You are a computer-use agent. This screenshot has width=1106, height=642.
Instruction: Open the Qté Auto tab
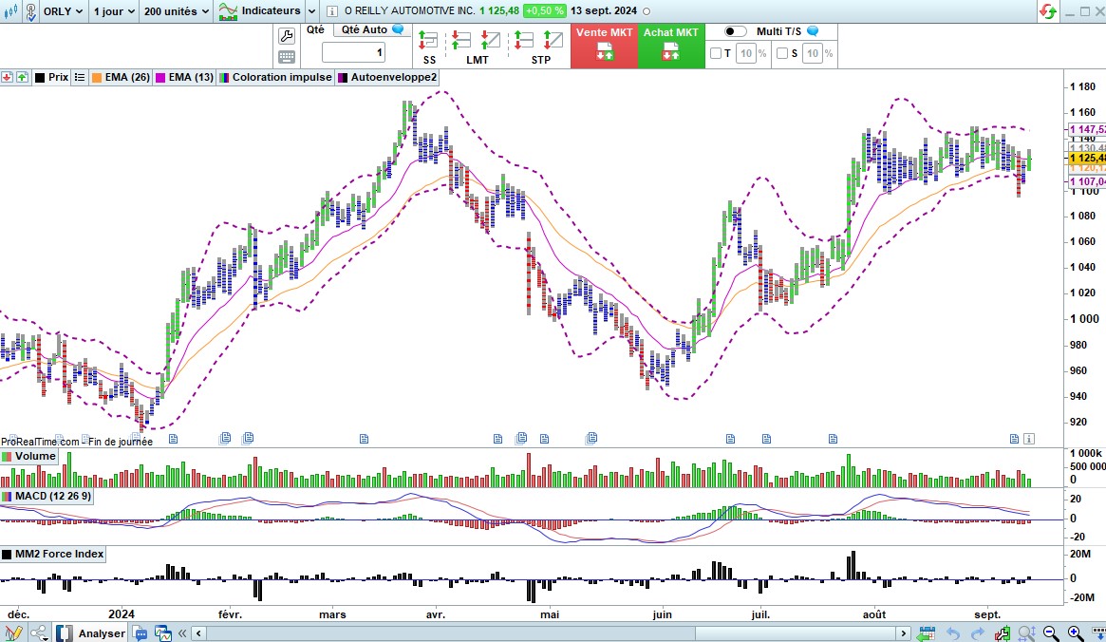[372, 29]
